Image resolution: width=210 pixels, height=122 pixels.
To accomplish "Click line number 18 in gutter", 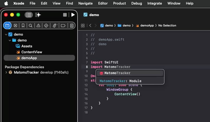I will 86,112.
